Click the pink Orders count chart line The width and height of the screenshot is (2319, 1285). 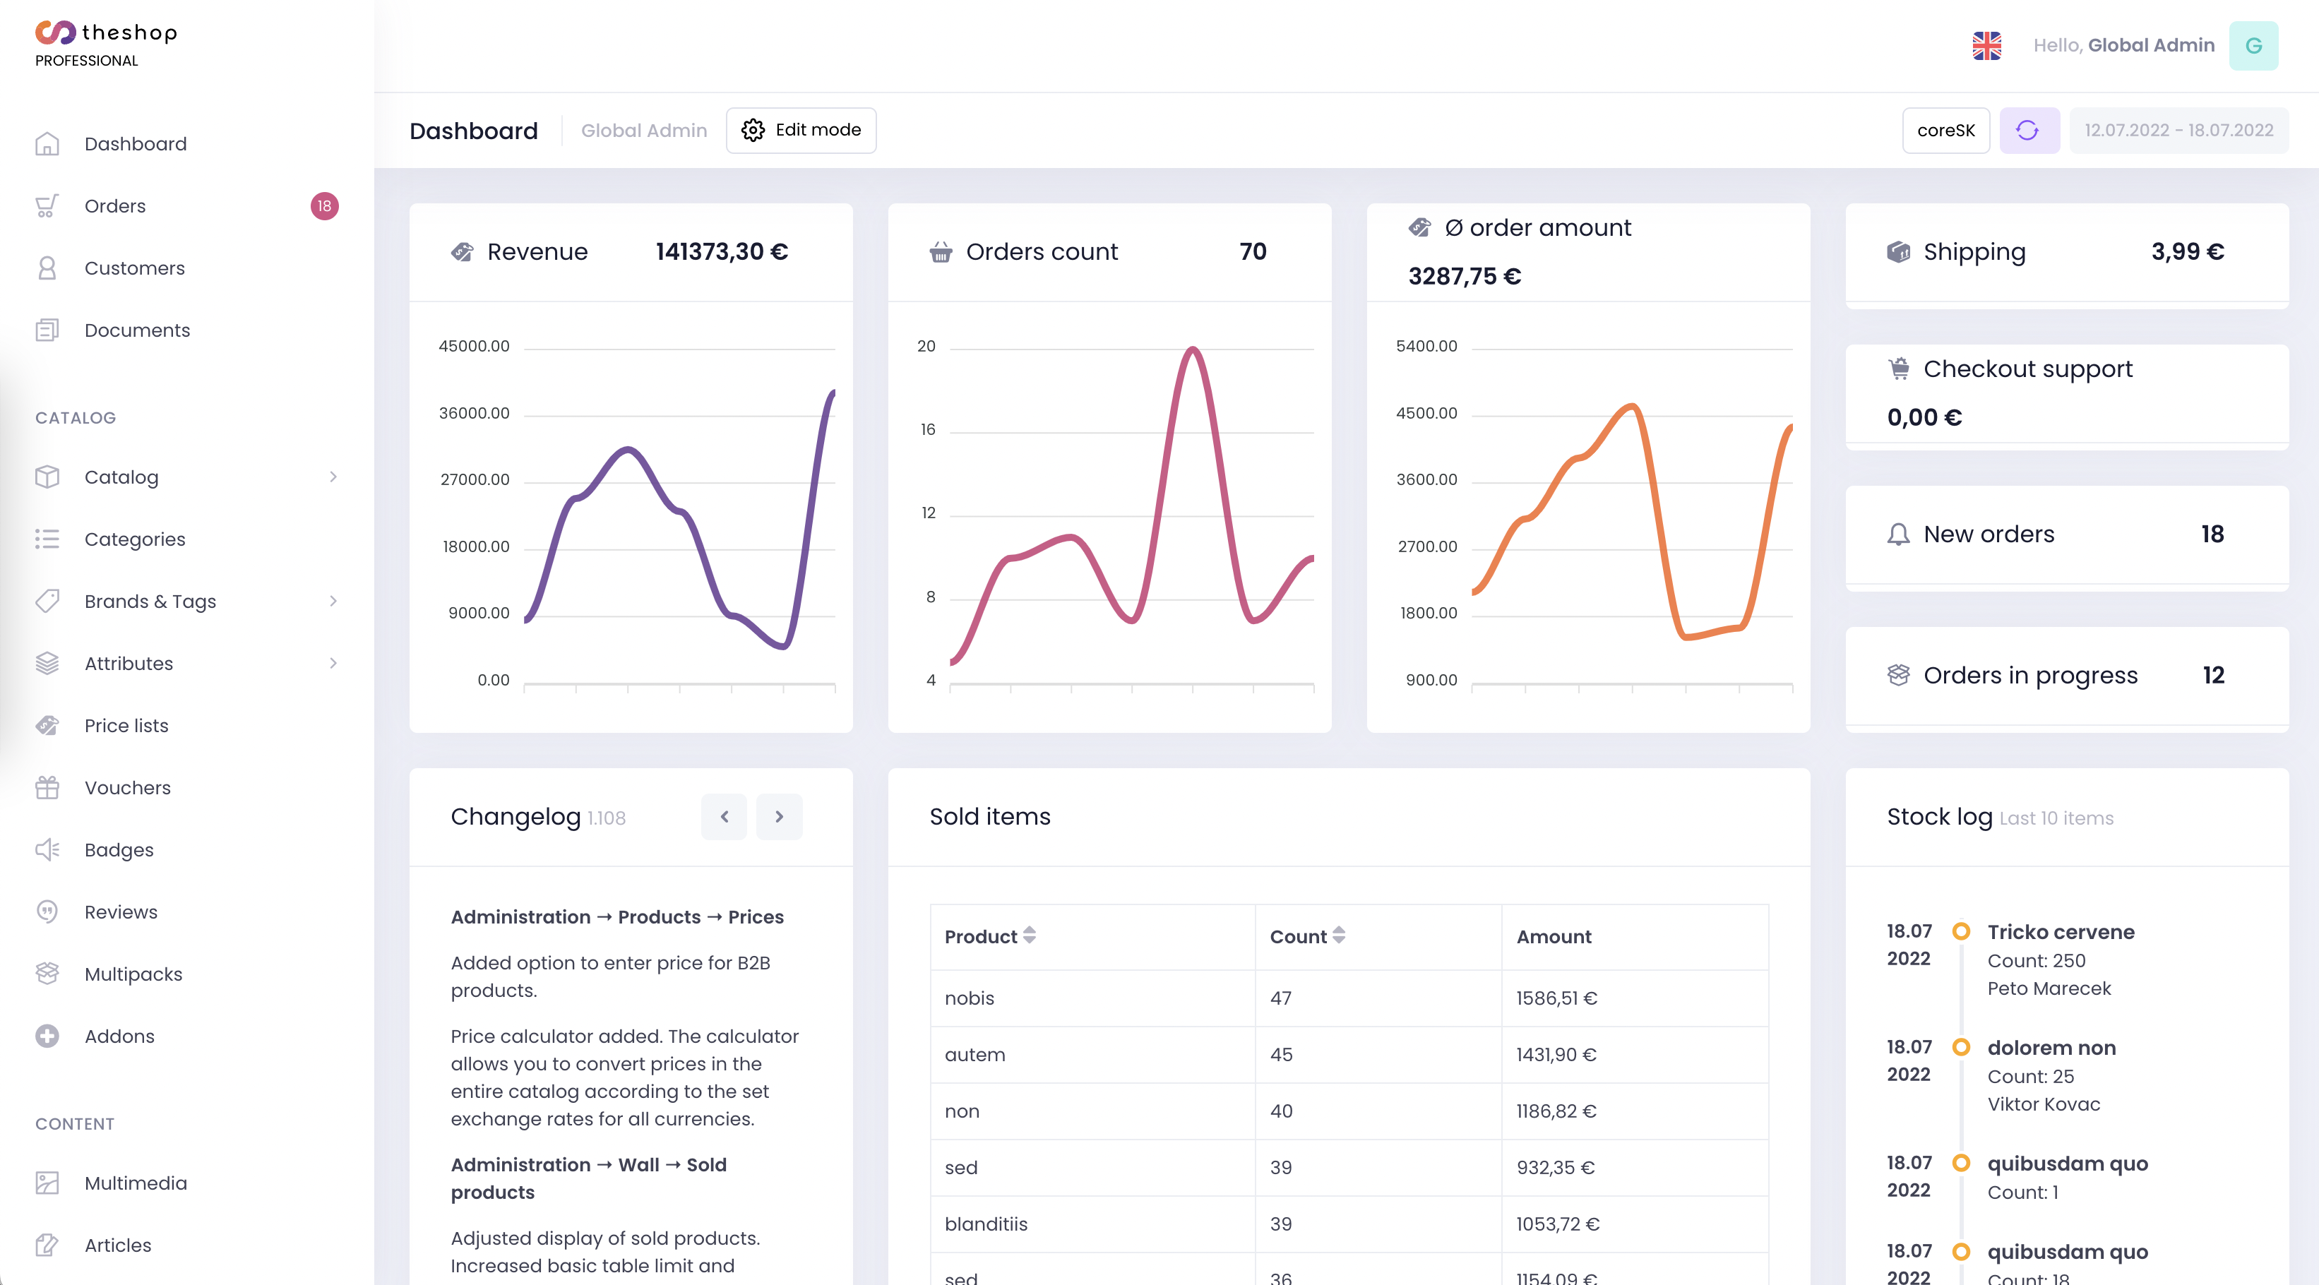[1192, 351]
